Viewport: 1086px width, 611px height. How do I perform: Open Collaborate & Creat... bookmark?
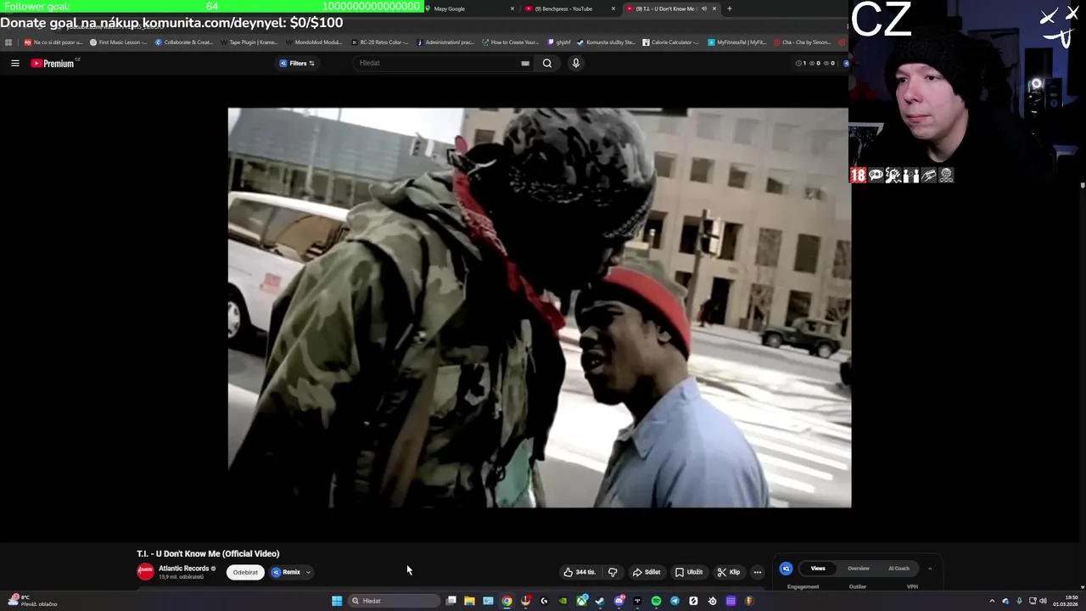click(184, 42)
